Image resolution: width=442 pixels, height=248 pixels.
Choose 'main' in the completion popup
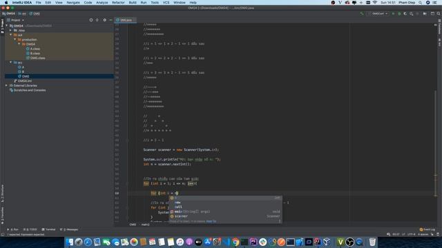(x=225, y=211)
